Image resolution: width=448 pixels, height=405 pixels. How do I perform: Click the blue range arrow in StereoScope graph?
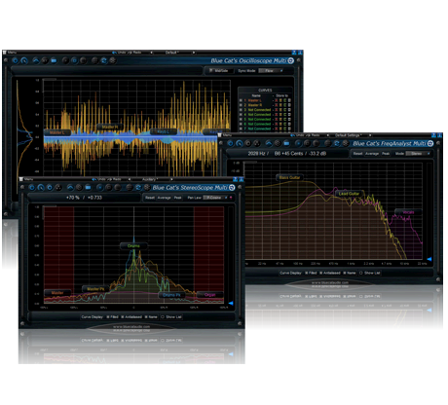click(x=231, y=303)
